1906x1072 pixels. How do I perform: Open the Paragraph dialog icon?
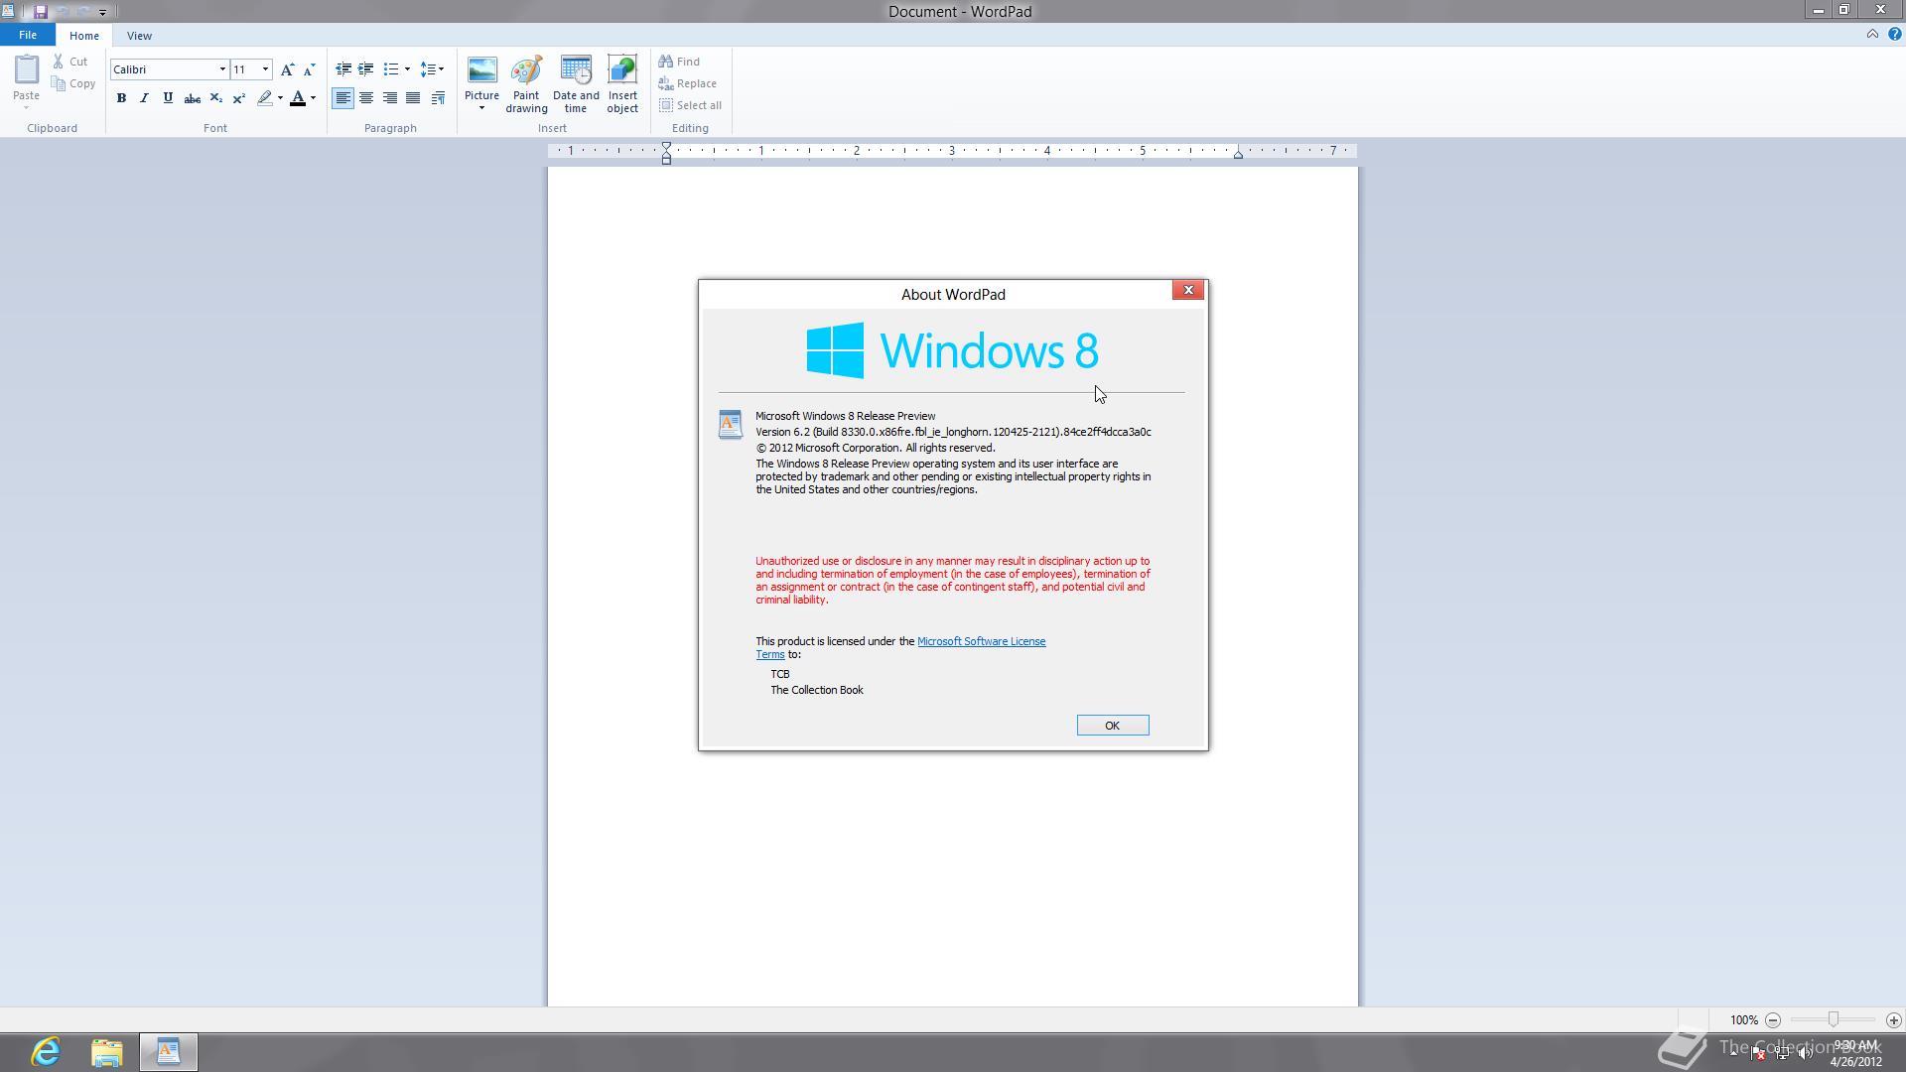pyautogui.click(x=438, y=98)
